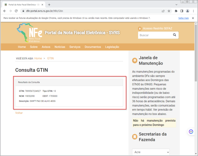The width and height of the screenshot is (198, 156).
Task: Open the Home menu item
Action: pyautogui.click(x=22, y=47)
